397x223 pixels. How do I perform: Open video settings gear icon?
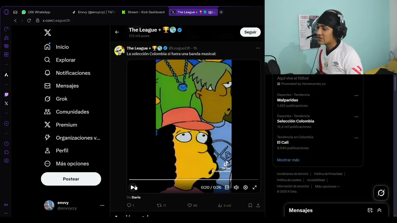(245, 187)
